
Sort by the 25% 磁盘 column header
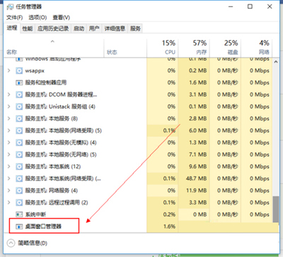point(225,48)
